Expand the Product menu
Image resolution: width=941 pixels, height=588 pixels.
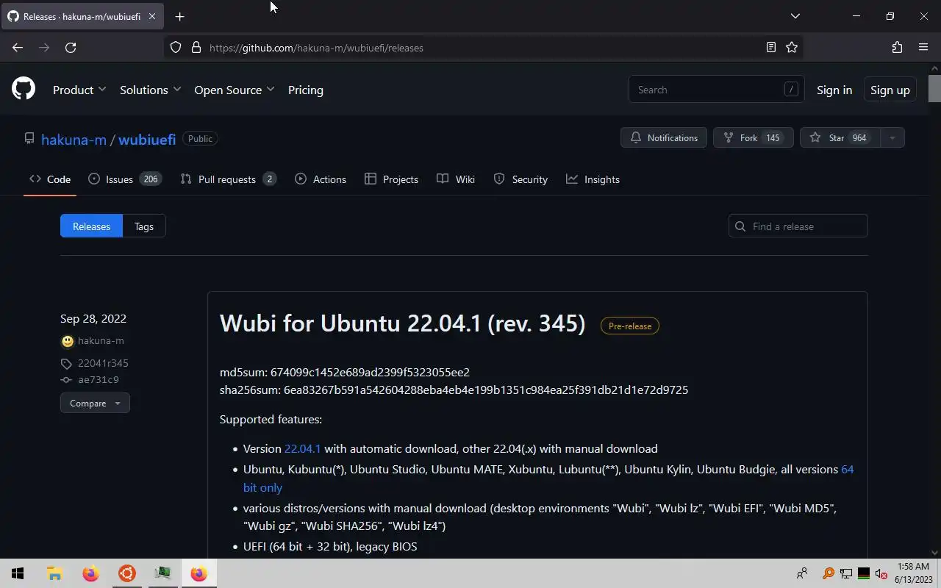point(79,90)
